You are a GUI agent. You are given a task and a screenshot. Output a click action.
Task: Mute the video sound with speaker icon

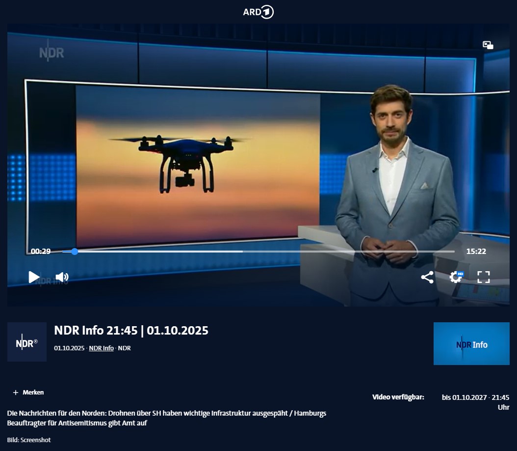tap(62, 277)
